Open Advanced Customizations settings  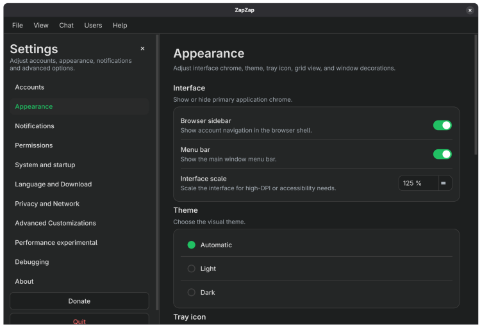coord(79,223)
